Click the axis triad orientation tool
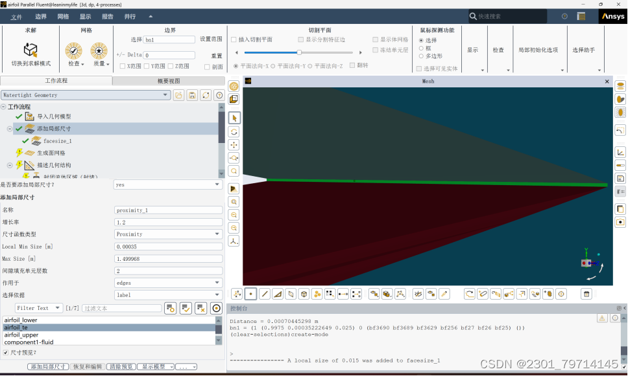Viewport: 628px width, 376px height. click(234, 240)
